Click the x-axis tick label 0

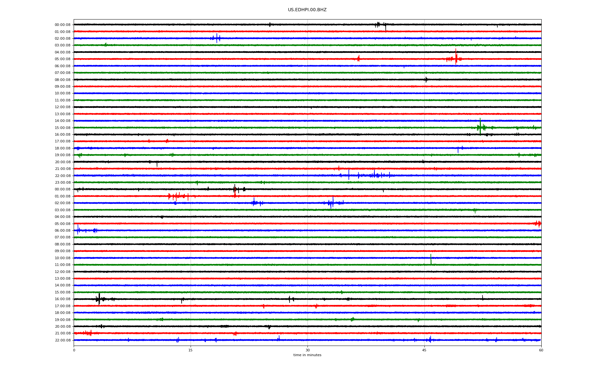(74, 350)
